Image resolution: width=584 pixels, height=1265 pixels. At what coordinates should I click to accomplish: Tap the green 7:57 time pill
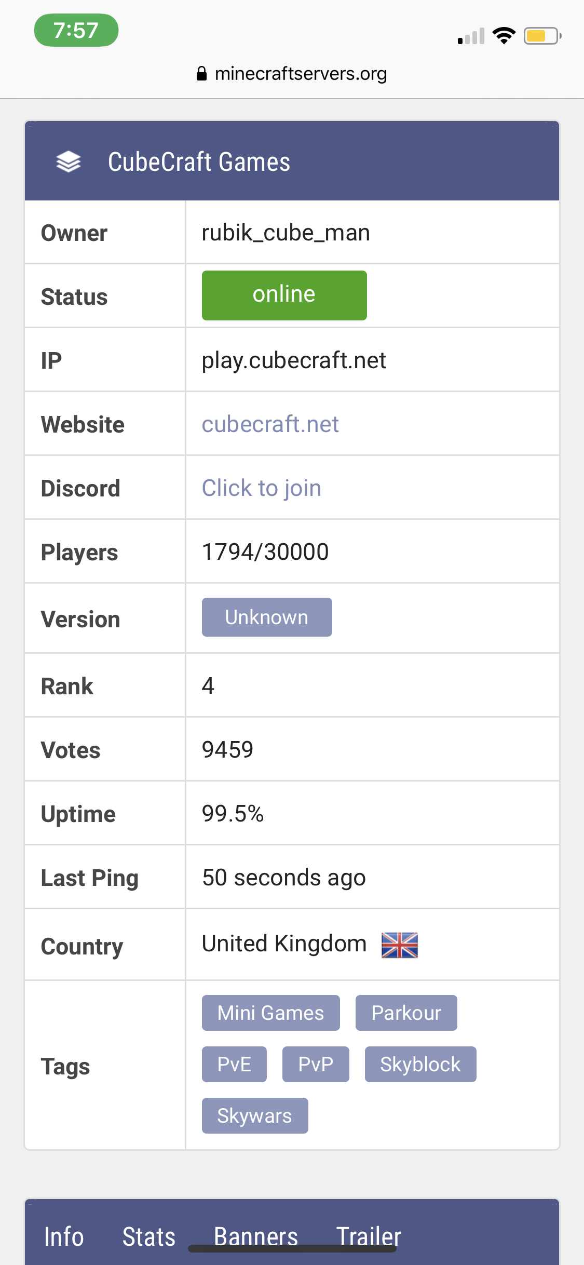coord(76,30)
